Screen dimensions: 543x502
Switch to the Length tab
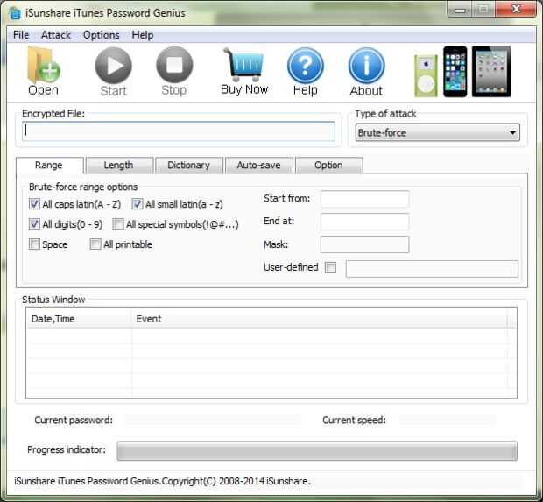point(119,166)
